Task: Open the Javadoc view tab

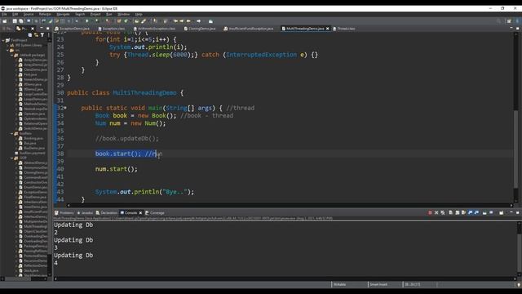Action: [x=85, y=212]
